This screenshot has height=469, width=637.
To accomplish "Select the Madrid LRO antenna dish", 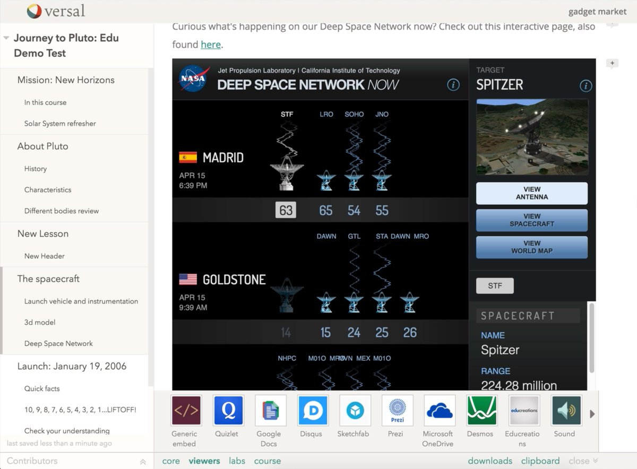I will (326, 180).
